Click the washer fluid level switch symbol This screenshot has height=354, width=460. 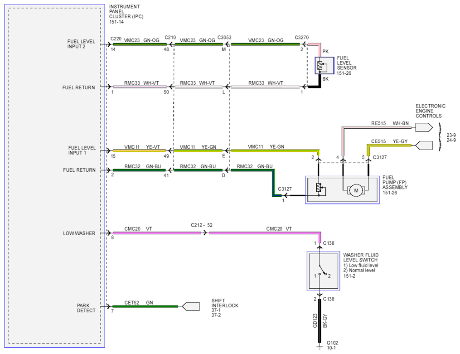click(x=323, y=271)
